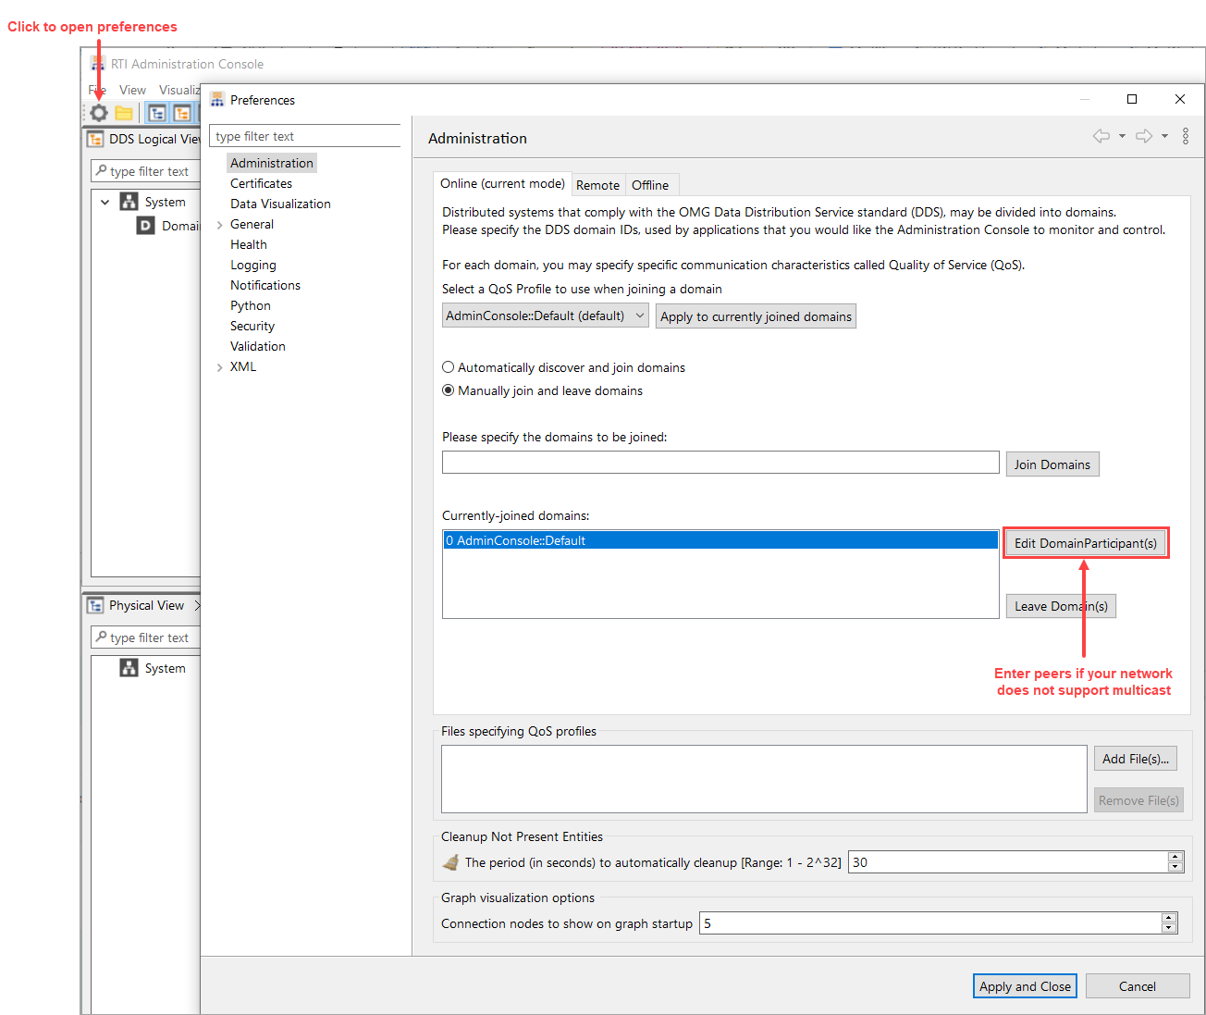Click the DDS Logical View filter field
The height and width of the screenshot is (1015, 1206).
pyautogui.click(x=146, y=171)
